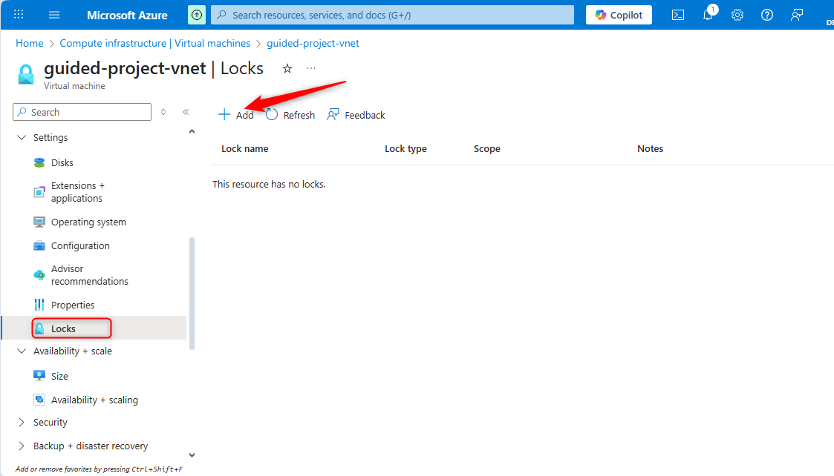834x476 pixels.
Task: Open Disks in the sidebar
Action: (62, 162)
